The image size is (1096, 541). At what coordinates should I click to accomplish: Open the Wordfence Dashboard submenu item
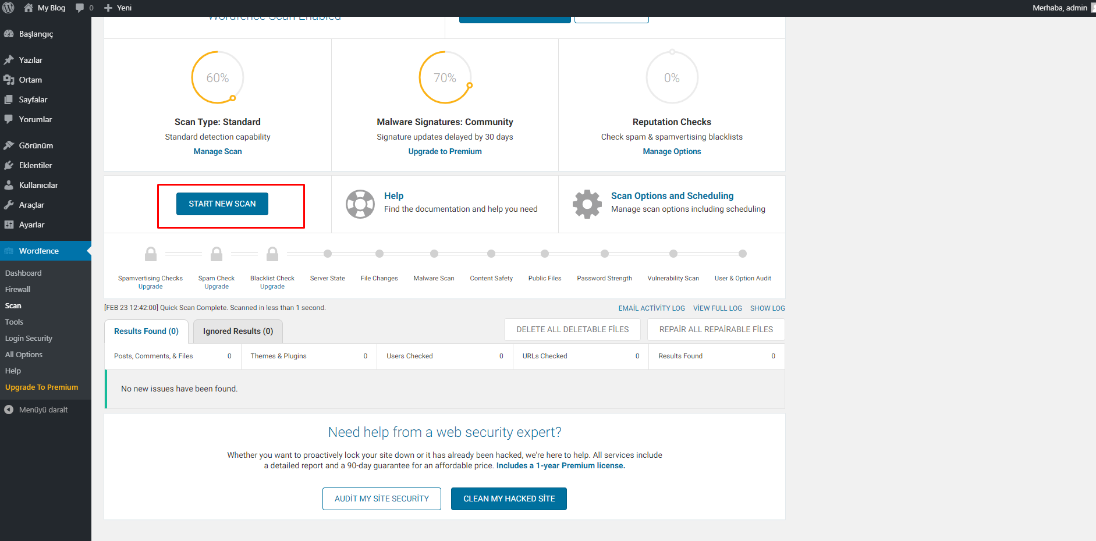23,273
